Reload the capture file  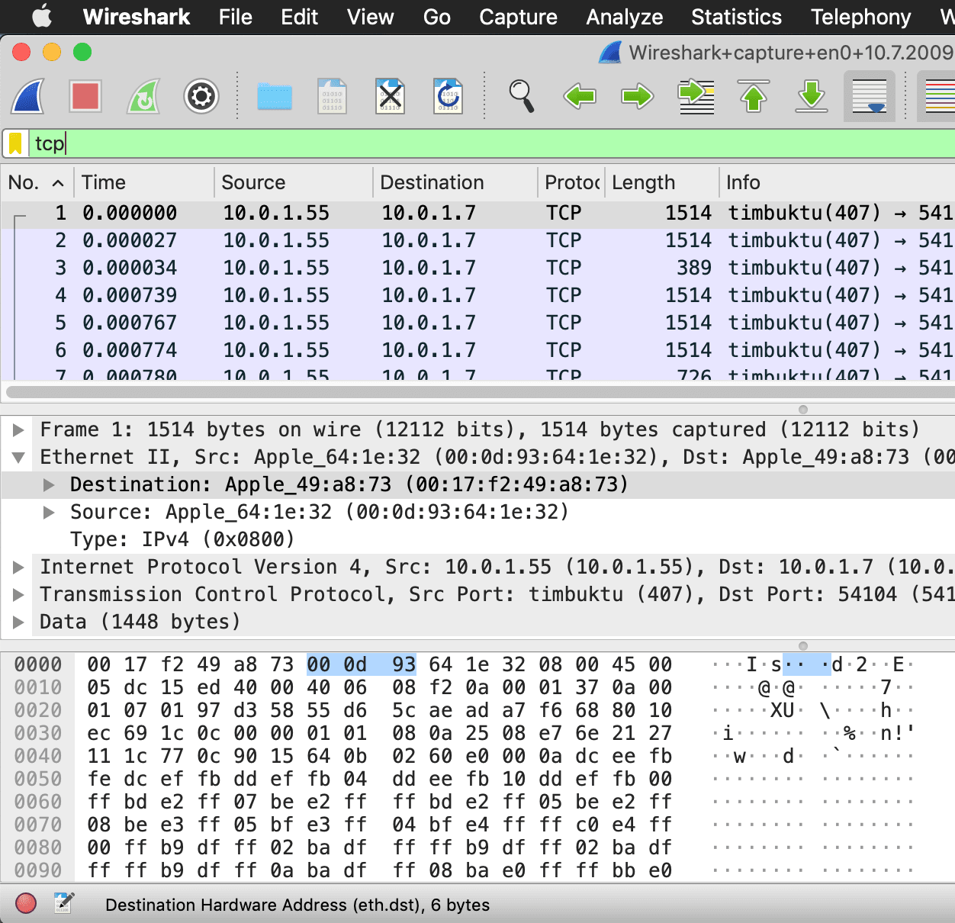click(448, 96)
